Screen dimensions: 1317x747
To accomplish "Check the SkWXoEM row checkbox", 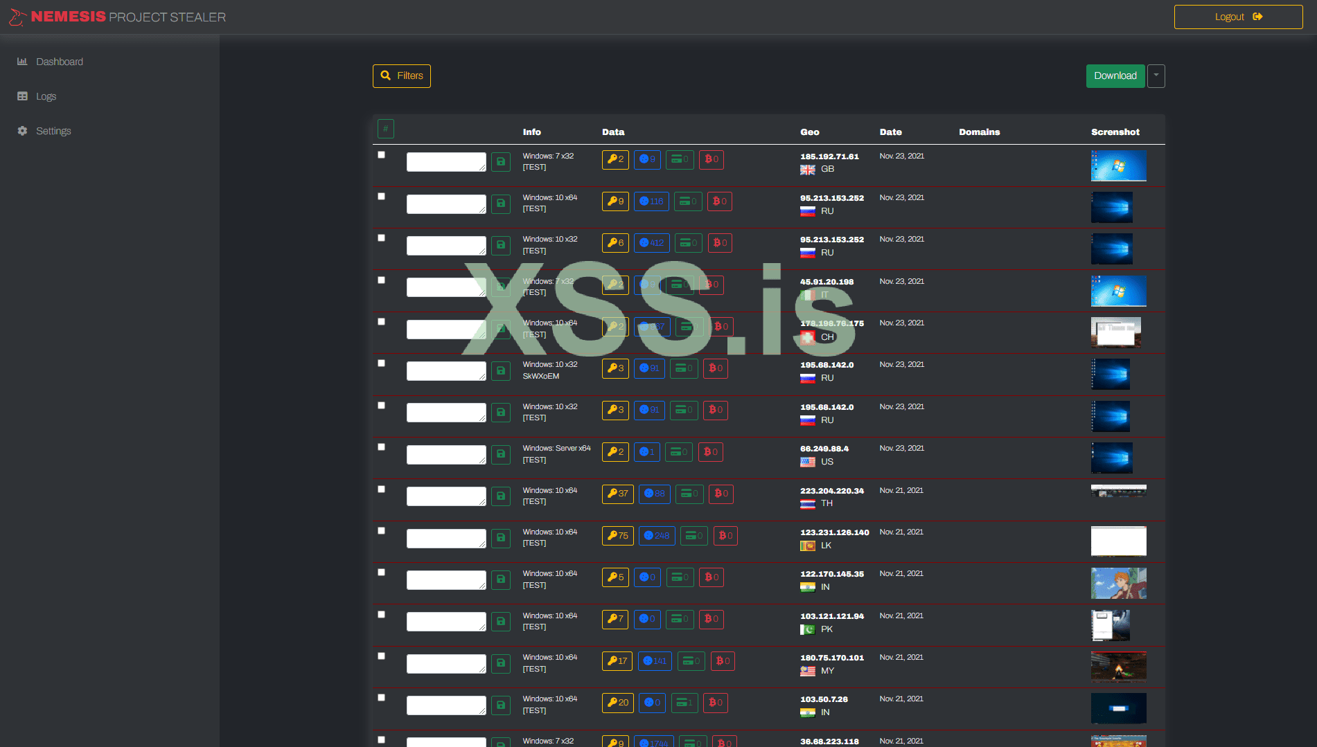I will click(381, 363).
